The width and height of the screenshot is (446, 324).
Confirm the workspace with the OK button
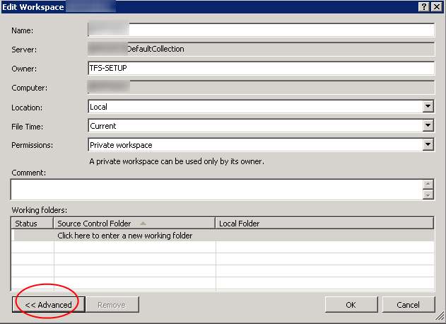pyautogui.click(x=351, y=305)
